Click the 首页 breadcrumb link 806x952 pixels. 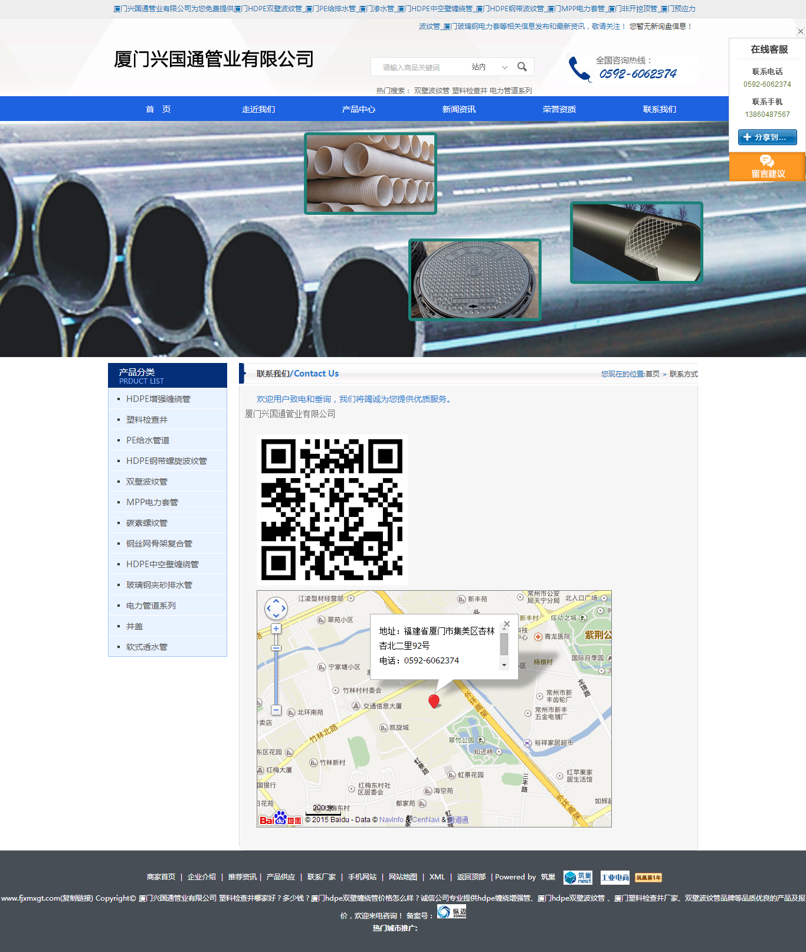653,374
